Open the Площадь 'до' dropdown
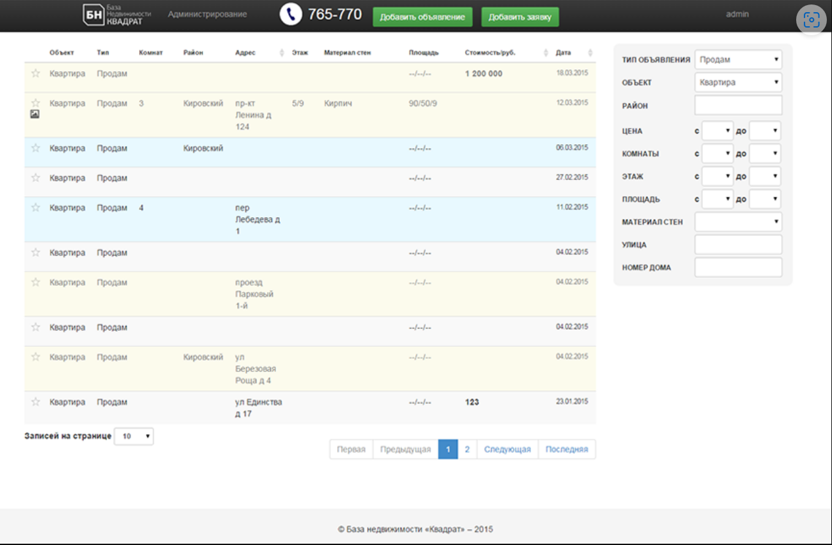Image resolution: width=832 pixels, height=545 pixels. coord(765,199)
